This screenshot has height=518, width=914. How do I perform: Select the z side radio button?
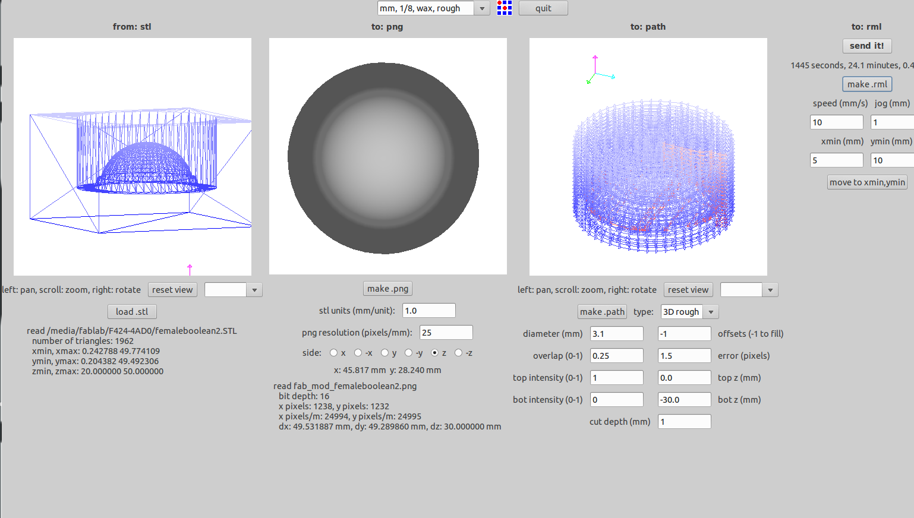click(434, 353)
